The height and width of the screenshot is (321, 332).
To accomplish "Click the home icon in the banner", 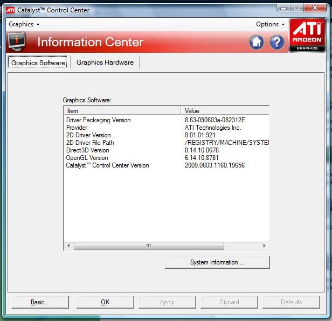I will [x=257, y=42].
